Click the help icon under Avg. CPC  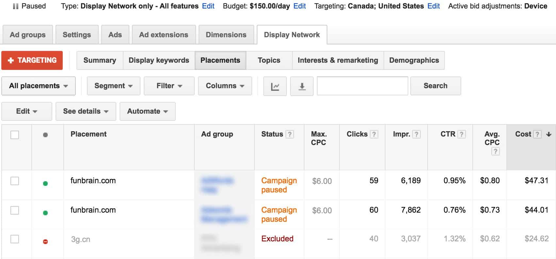[x=496, y=151]
